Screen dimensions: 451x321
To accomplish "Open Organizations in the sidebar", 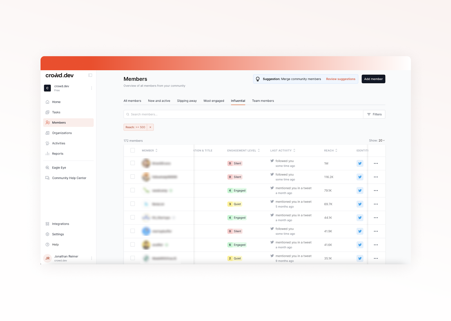I will [68, 133].
